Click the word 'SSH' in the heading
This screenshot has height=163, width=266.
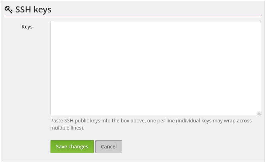(x=23, y=10)
